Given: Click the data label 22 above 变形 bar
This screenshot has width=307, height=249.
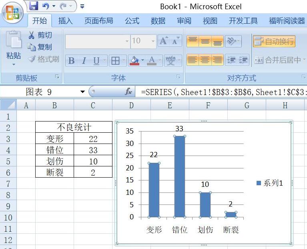Looking at the screenshot, I should click(154, 155).
